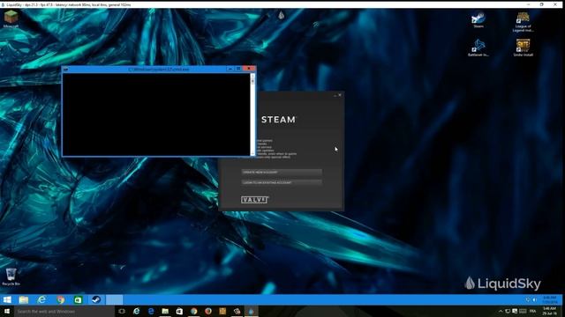Screen dimensions: 565x317
Task: Click the Valve logo in Steam window
Action: tap(255, 200)
